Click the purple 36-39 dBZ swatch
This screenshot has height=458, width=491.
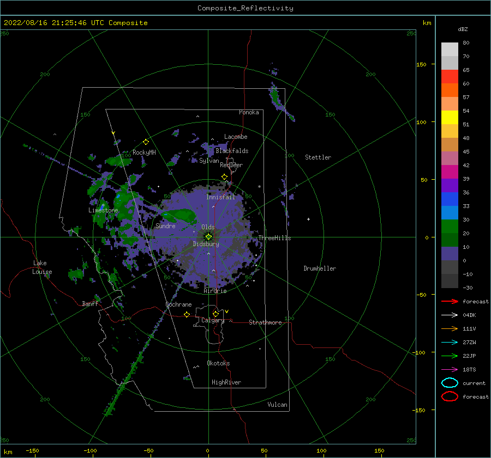(450, 185)
